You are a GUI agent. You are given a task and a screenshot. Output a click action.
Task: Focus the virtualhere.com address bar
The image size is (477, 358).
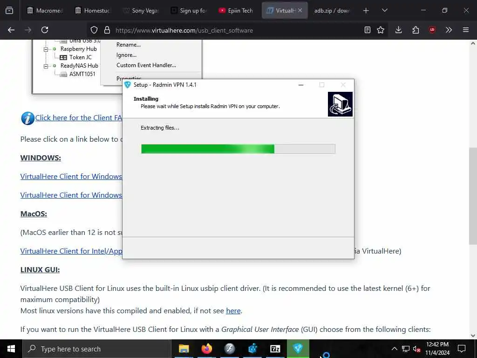[x=237, y=30]
